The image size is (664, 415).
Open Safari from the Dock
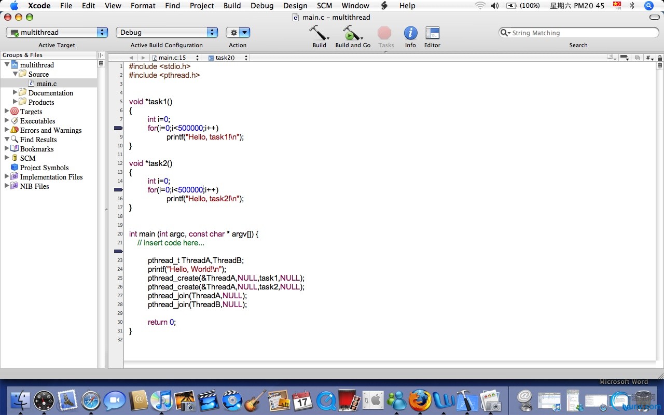pyautogui.click(x=91, y=400)
